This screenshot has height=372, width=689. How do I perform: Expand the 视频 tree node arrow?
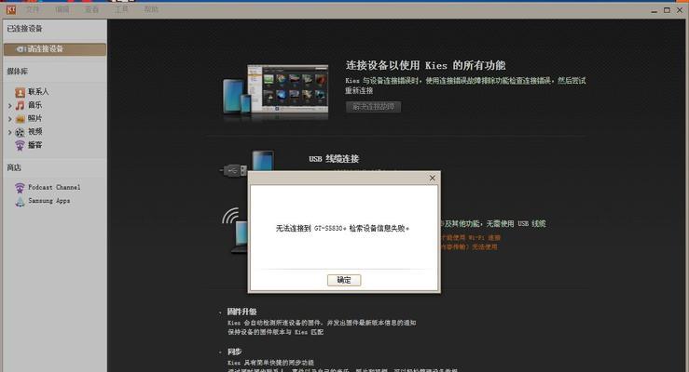(9, 132)
